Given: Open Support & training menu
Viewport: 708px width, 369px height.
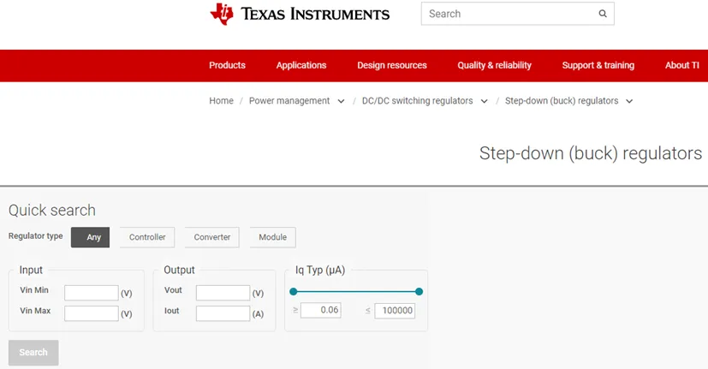Looking at the screenshot, I should point(598,65).
